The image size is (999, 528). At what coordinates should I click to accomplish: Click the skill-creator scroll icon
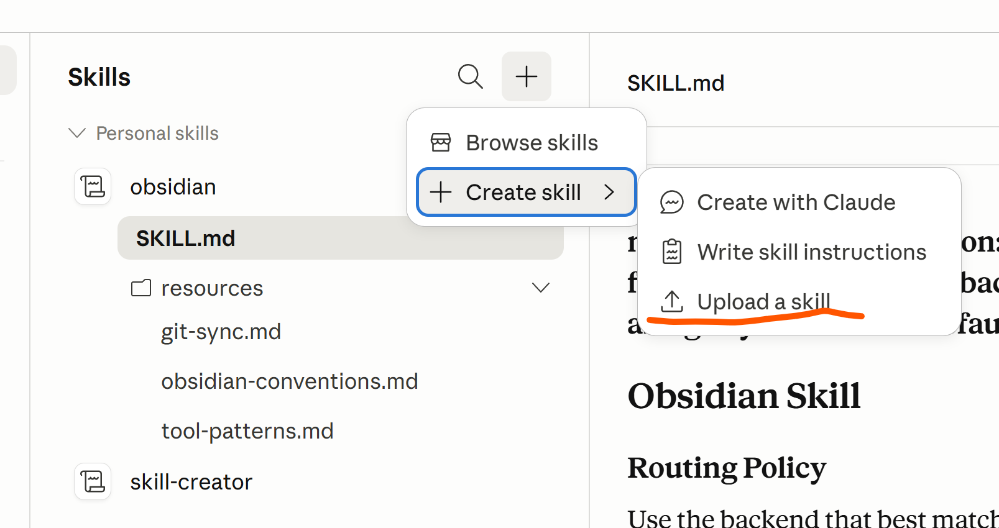[x=93, y=481]
